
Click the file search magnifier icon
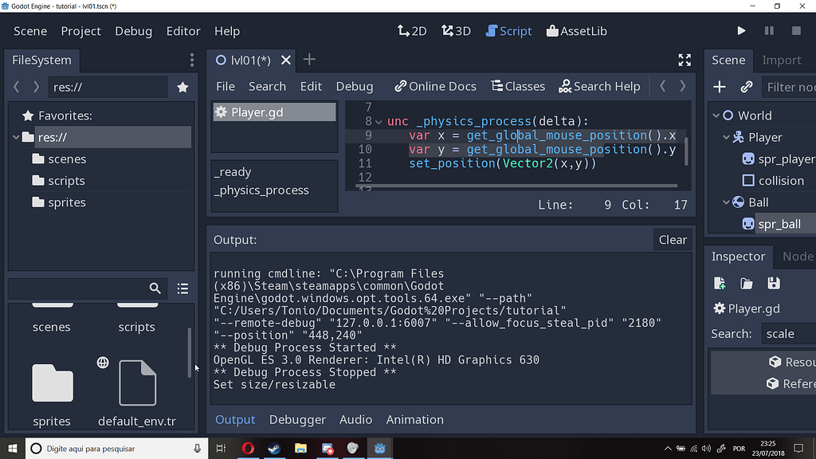[x=155, y=288]
